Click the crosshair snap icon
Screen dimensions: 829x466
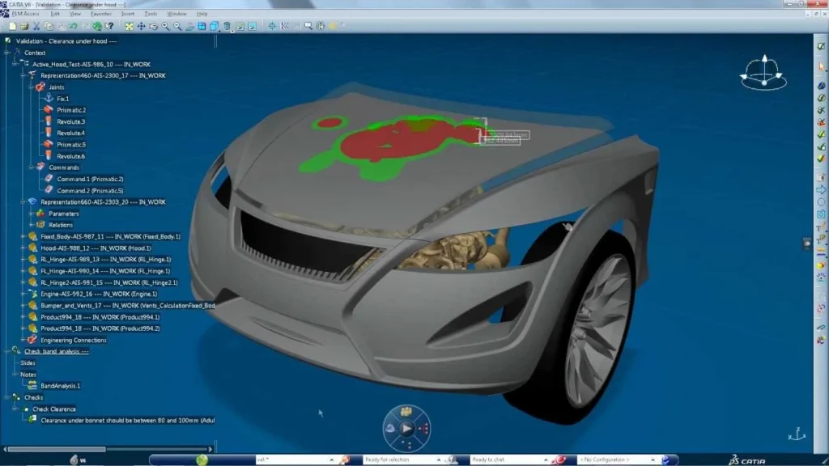pos(272,26)
